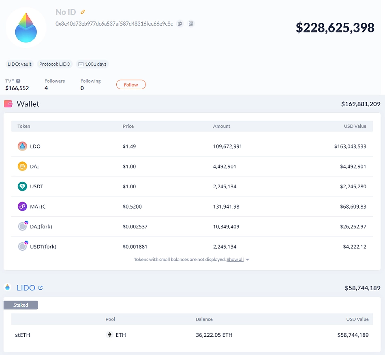Click the DAI(fork) value $26,252.97
This screenshot has width=385, height=355.
pyautogui.click(x=353, y=226)
